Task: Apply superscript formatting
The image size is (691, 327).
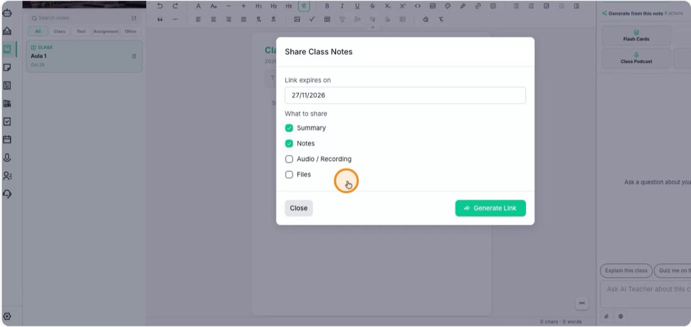Action: coord(403,6)
